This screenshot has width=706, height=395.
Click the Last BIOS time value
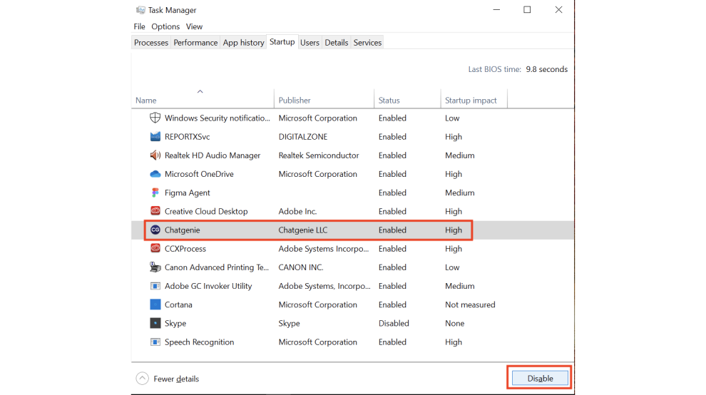click(546, 69)
